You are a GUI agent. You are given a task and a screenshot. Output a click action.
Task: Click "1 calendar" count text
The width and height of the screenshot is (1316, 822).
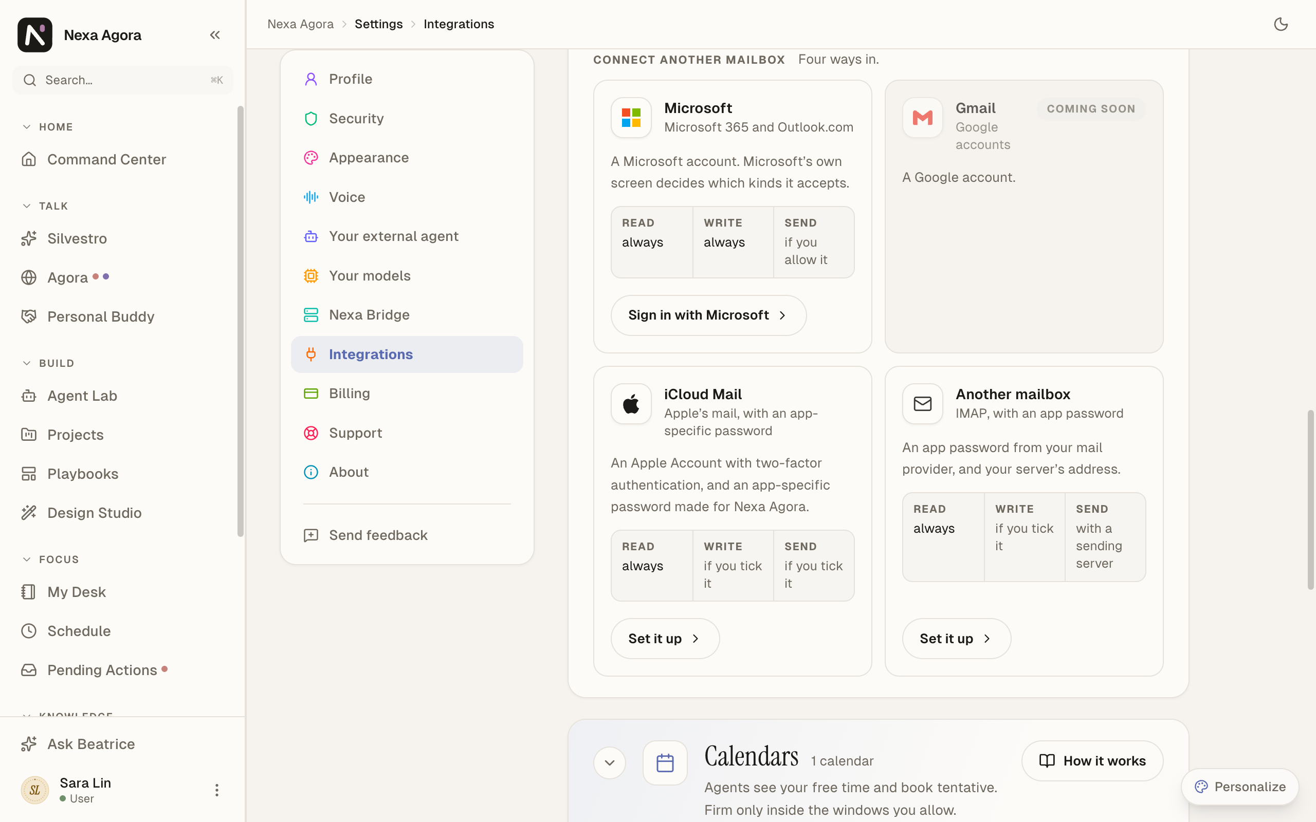tap(842, 761)
